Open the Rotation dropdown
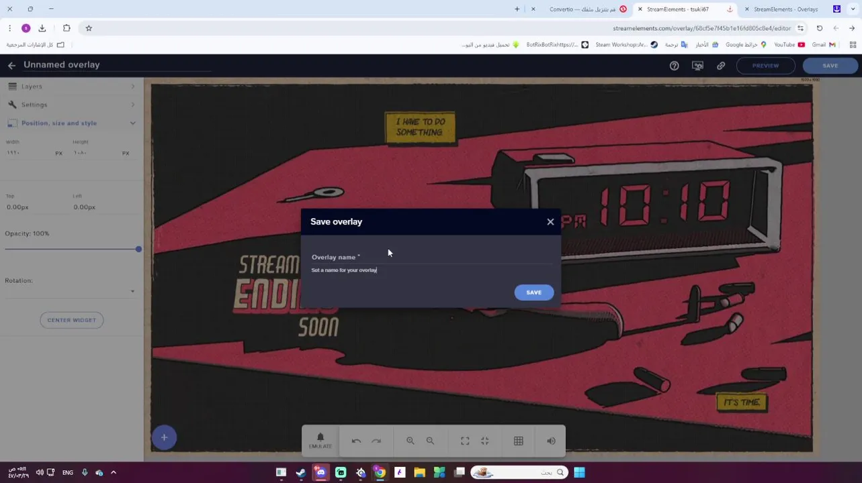The height and width of the screenshot is (483, 862). [x=70, y=291]
